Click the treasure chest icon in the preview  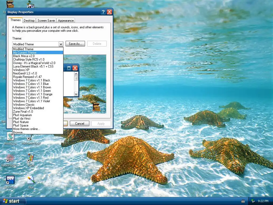point(96,107)
